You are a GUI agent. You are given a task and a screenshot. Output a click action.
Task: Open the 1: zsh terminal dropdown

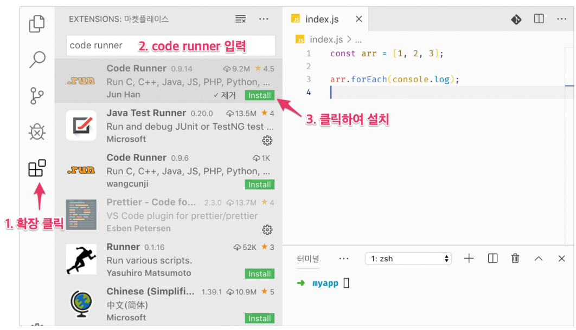click(x=408, y=259)
